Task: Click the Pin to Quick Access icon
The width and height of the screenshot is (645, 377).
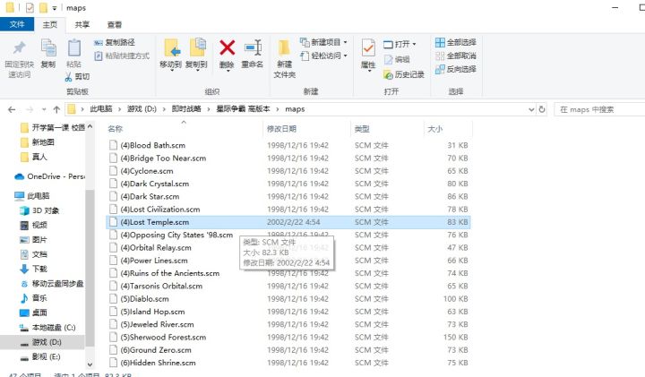Action: (x=19, y=48)
